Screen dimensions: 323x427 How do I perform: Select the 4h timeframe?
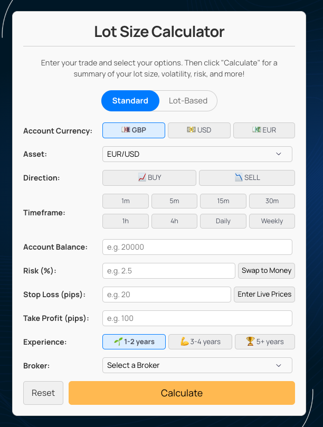pos(174,221)
